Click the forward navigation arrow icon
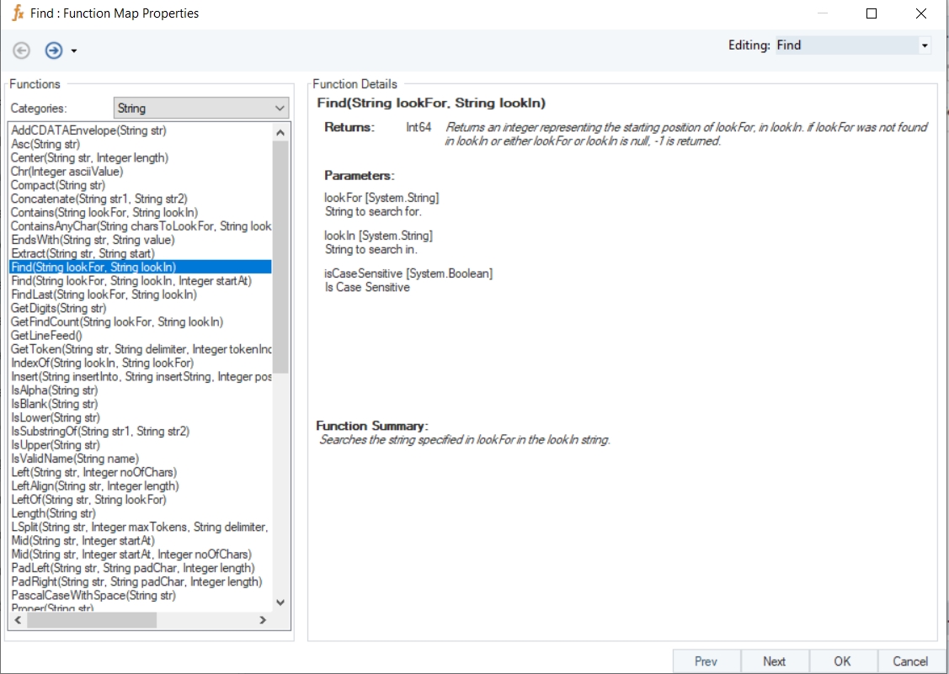This screenshot has width=949, height=674. [54, 50]
